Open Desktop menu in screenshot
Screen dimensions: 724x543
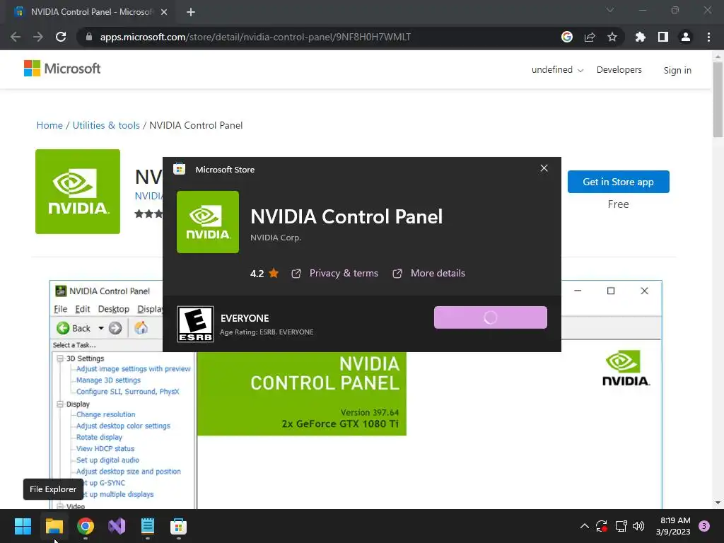[114, 309]
